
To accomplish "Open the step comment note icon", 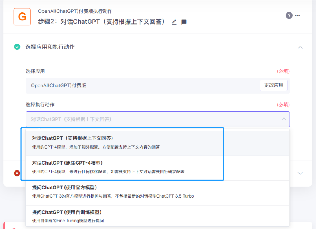I will pyautogui.click(x=184, y=22).
